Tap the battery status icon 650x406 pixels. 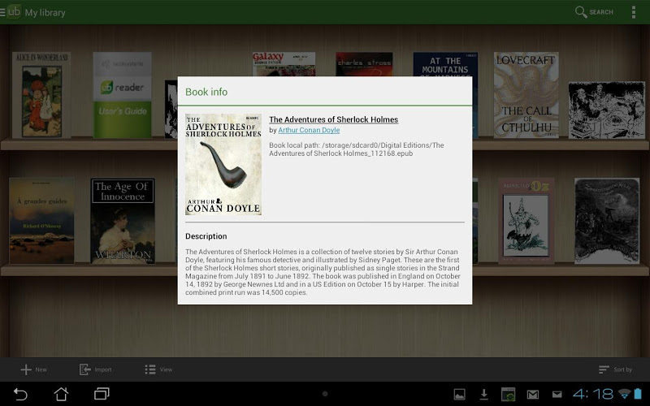pos(638,394)
